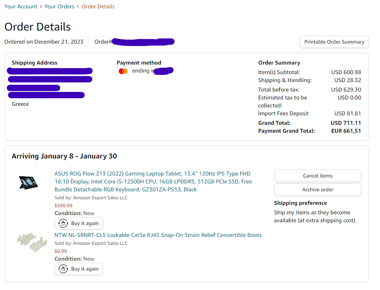Go to the Your Orders breadcrumb
380x290 pixels.
tap(59, 6)
